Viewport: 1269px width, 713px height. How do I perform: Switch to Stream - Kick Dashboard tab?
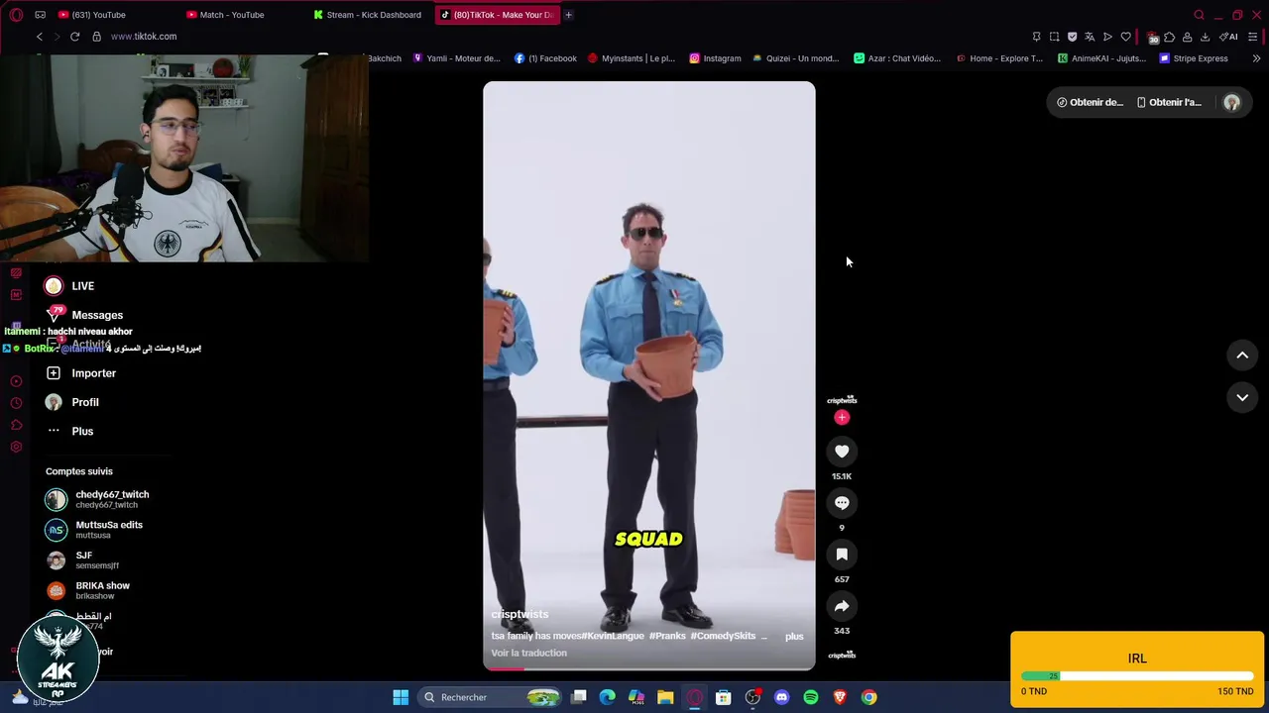pyautogui.click(x=368, y=15)
